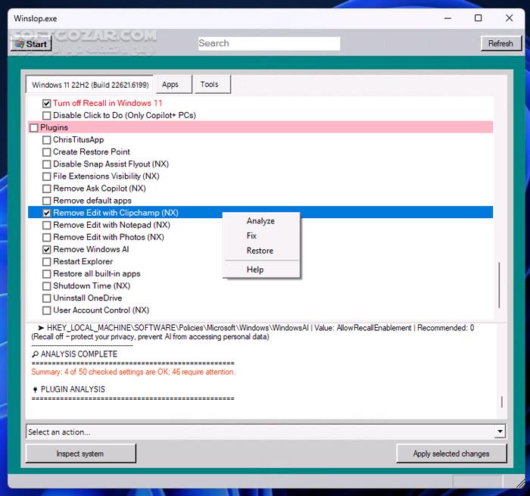Check the ChrisTitusApp plugin

click(x=47, y=140)
